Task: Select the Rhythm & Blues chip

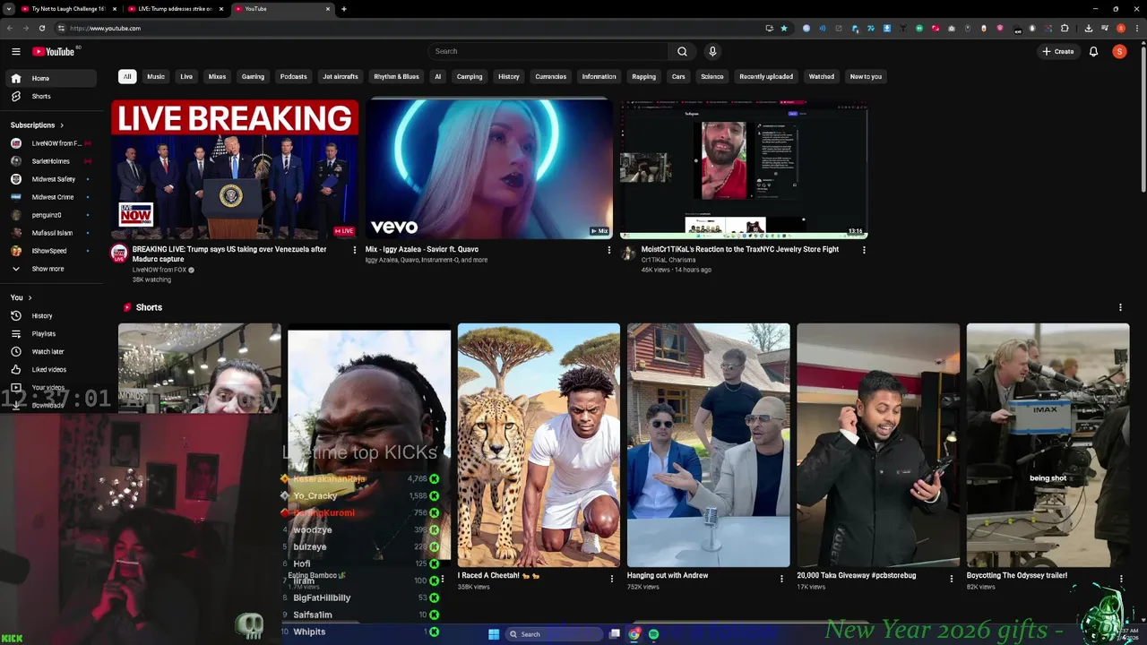Action: pyautogui.click(x=396, y=76)
